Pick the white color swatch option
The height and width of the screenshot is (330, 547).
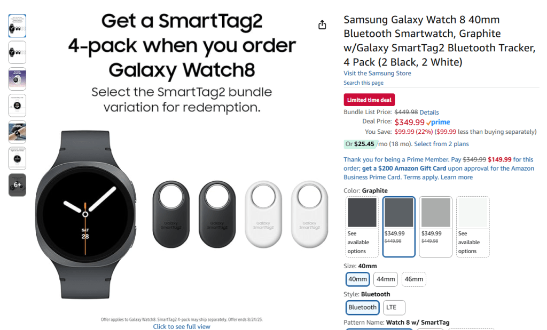[472, 227]
